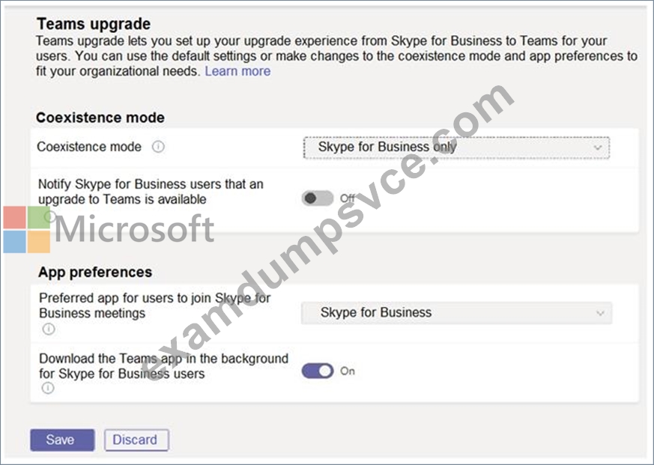The height and width of the screenshot is (465, 654).
Task: Click chevron arrow of Preferred app combo box
Action: [x=600, y=313]
